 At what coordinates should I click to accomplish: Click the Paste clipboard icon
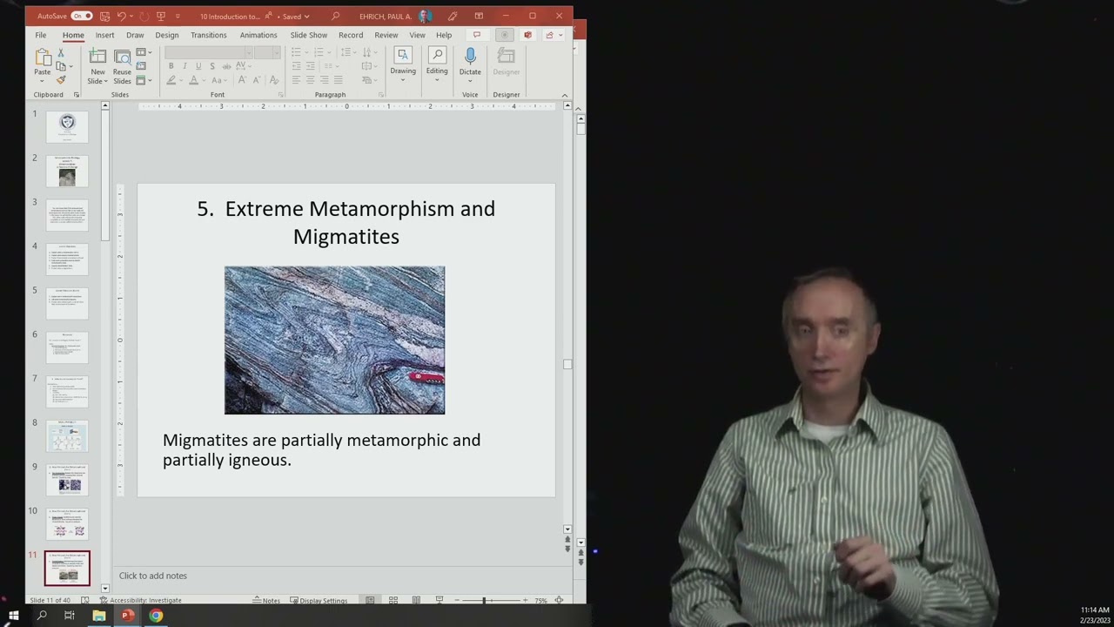(x=43, y=59)
